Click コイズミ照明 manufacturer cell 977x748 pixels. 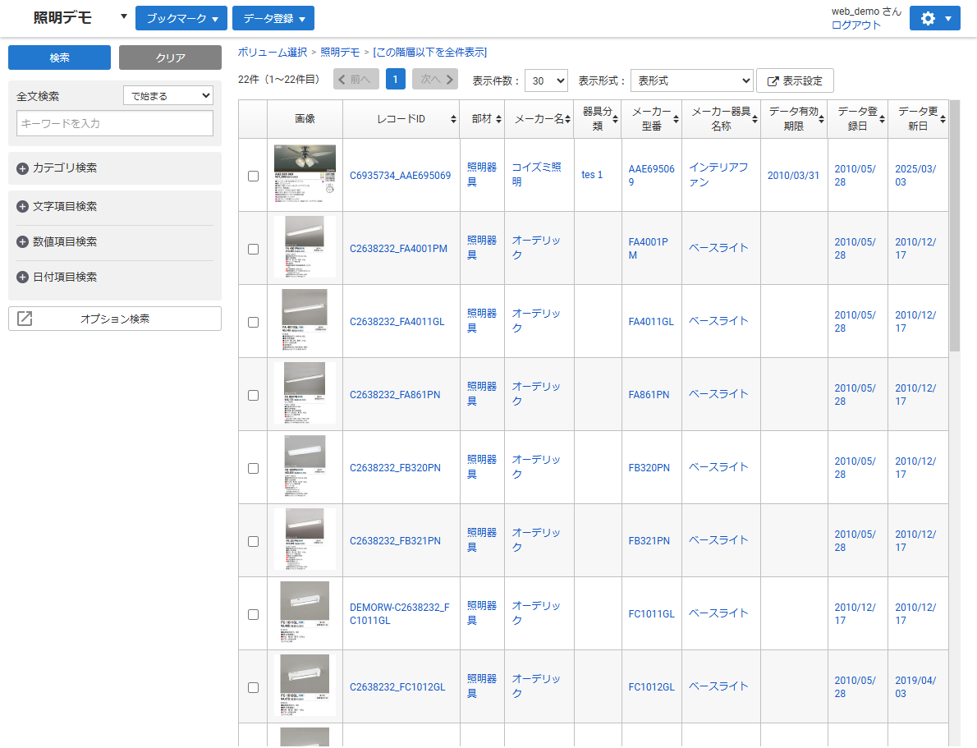[x=536, y=175]
